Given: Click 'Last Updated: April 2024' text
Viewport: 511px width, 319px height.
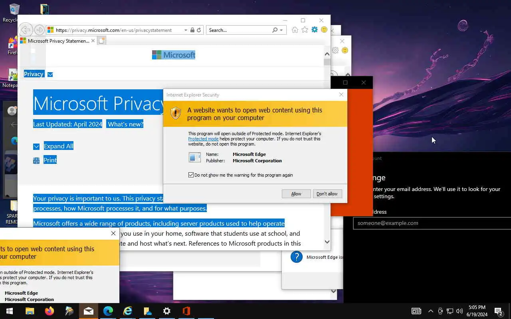Looking at the screenshot, I should [x=68, y=124].
